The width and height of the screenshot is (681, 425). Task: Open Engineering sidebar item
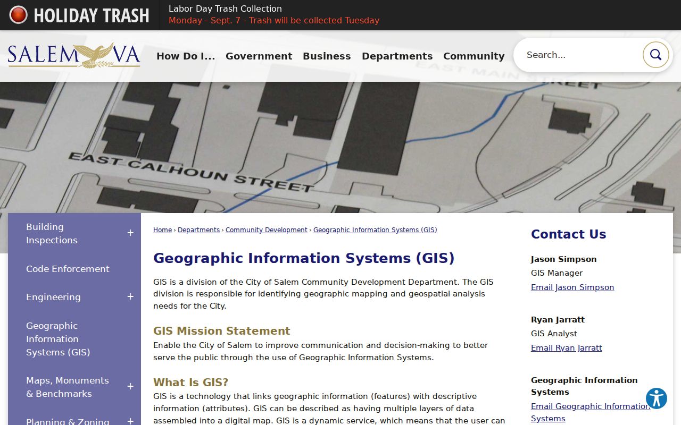click(x=53, y=297)
